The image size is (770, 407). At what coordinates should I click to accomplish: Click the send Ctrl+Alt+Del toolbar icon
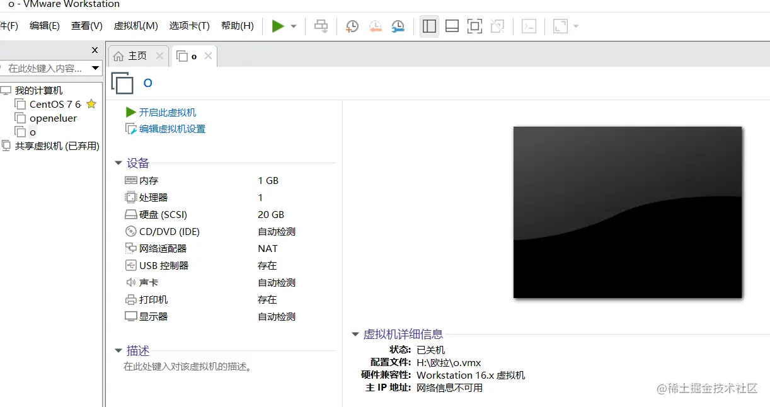(x=321, y=26)
